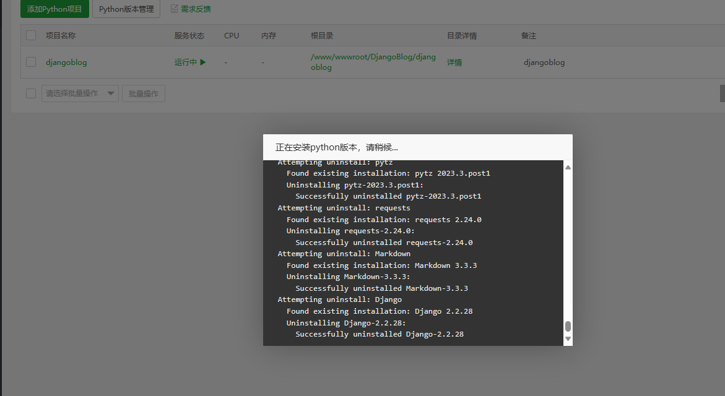Open the djangoblog project name link

(66, 62)
